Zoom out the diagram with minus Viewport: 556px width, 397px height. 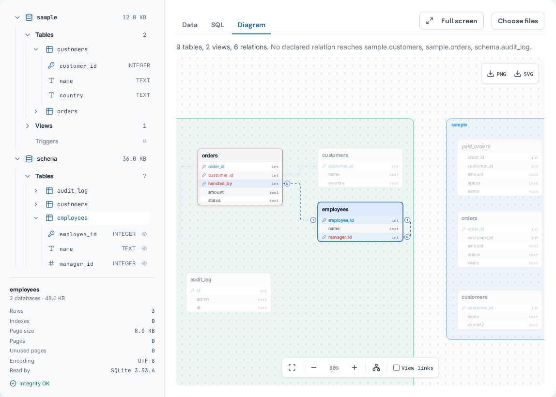tap(314, 367)
